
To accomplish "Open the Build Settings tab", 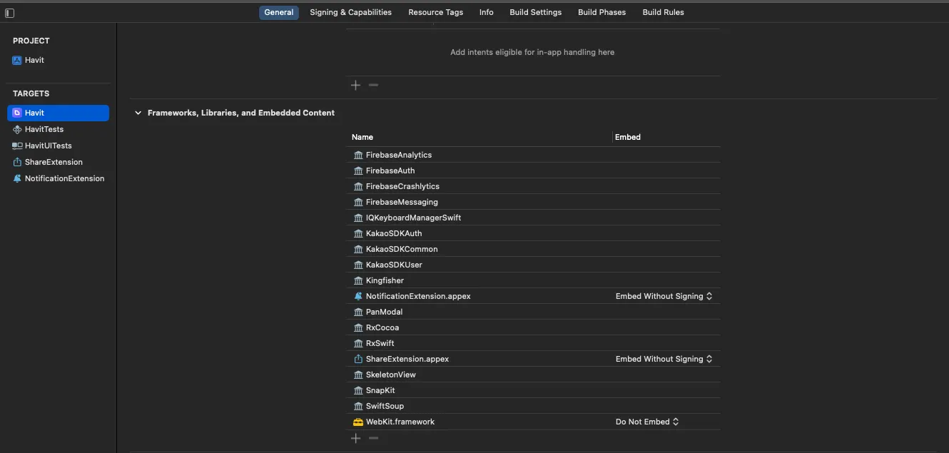I will coord(535,12).
